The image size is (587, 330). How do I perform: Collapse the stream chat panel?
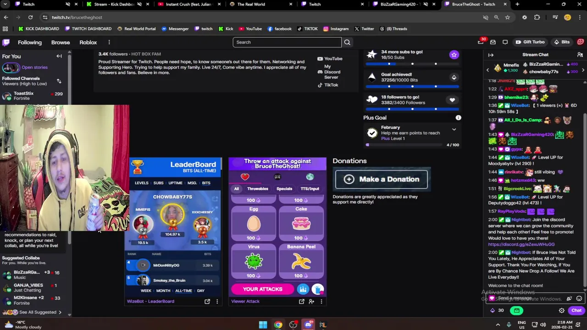491,55
